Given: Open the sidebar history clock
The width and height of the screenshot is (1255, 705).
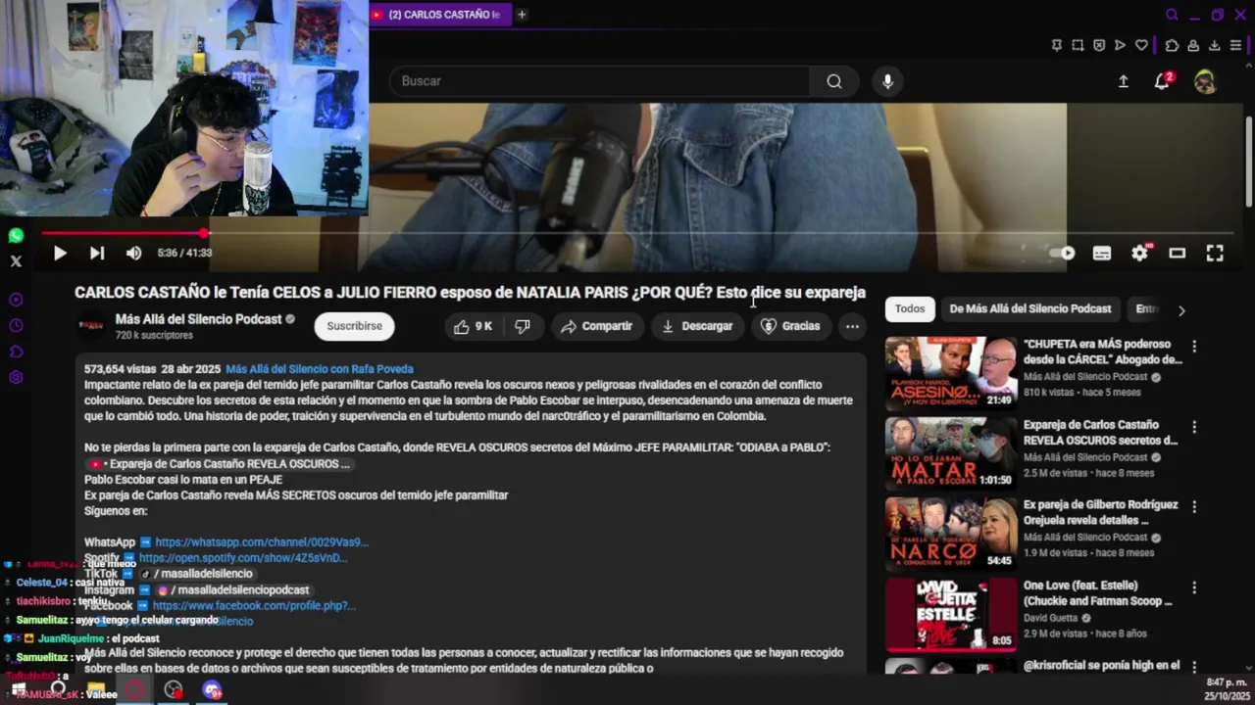Looking at the screenshot, I should point(16,326).
